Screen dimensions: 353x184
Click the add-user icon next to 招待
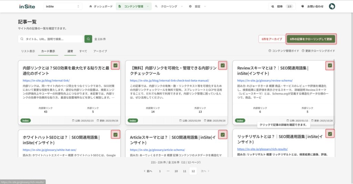tap(273, 6)
